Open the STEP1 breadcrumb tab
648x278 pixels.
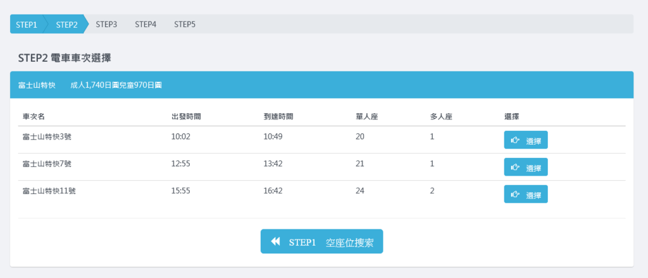pyautogui.click(x=27, y=25)
